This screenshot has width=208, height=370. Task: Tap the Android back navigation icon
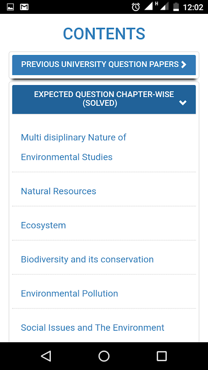(x=46, y=356)
